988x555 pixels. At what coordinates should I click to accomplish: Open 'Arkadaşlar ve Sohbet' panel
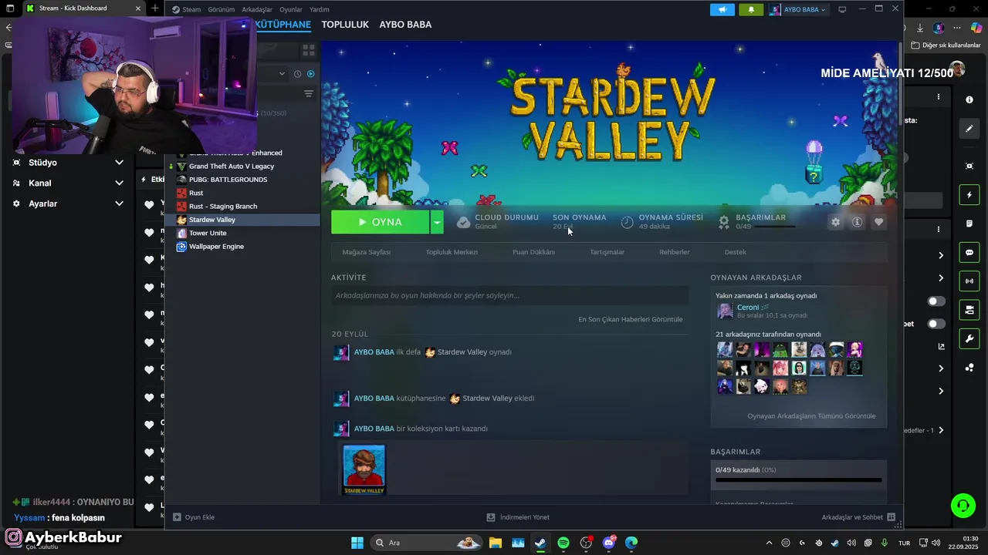858,517
